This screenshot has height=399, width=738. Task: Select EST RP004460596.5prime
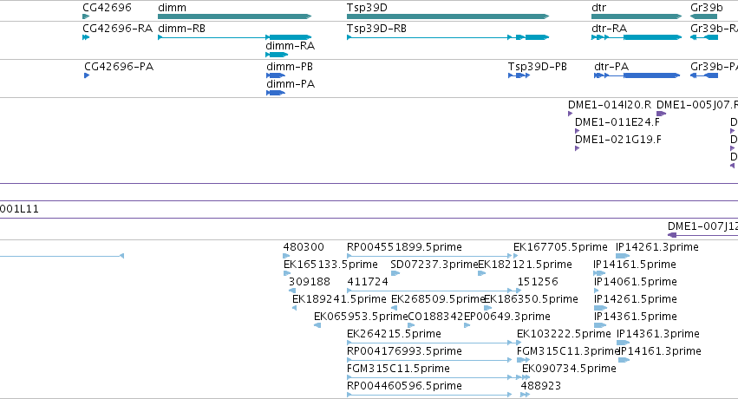click(404, 386)
